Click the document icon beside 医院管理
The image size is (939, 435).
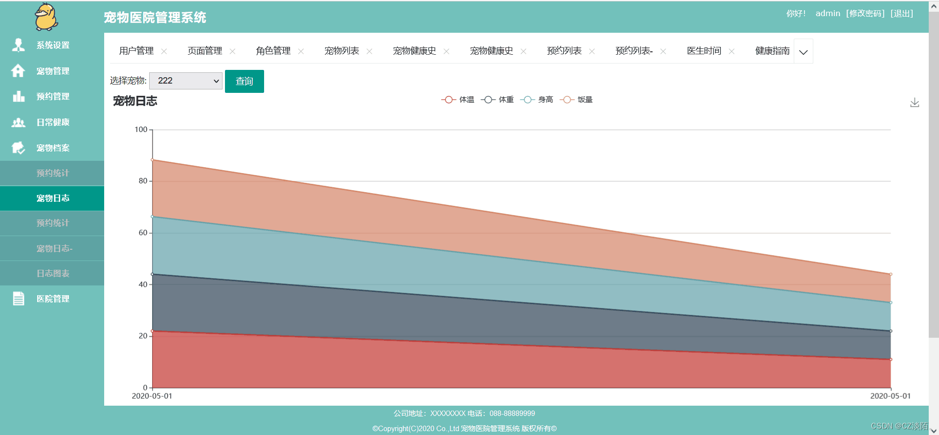pyautogui.click(x=19, y=299)
